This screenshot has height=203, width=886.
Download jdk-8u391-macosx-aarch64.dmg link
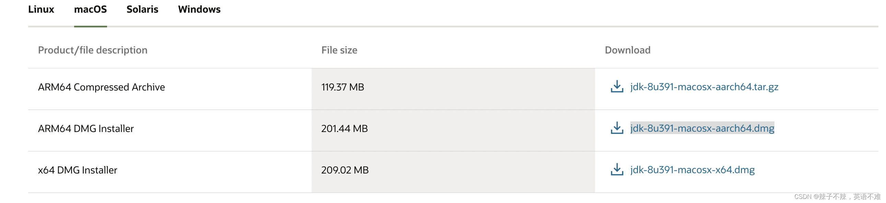(x=702, y=128)
